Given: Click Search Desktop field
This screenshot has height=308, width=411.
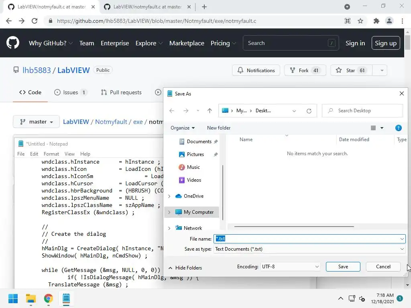Looking at the screenshot, I should click(x=362, y=111).
